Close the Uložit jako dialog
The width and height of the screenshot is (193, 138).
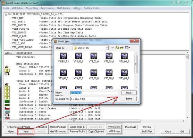pyautogui.click(x=134, y=41)
